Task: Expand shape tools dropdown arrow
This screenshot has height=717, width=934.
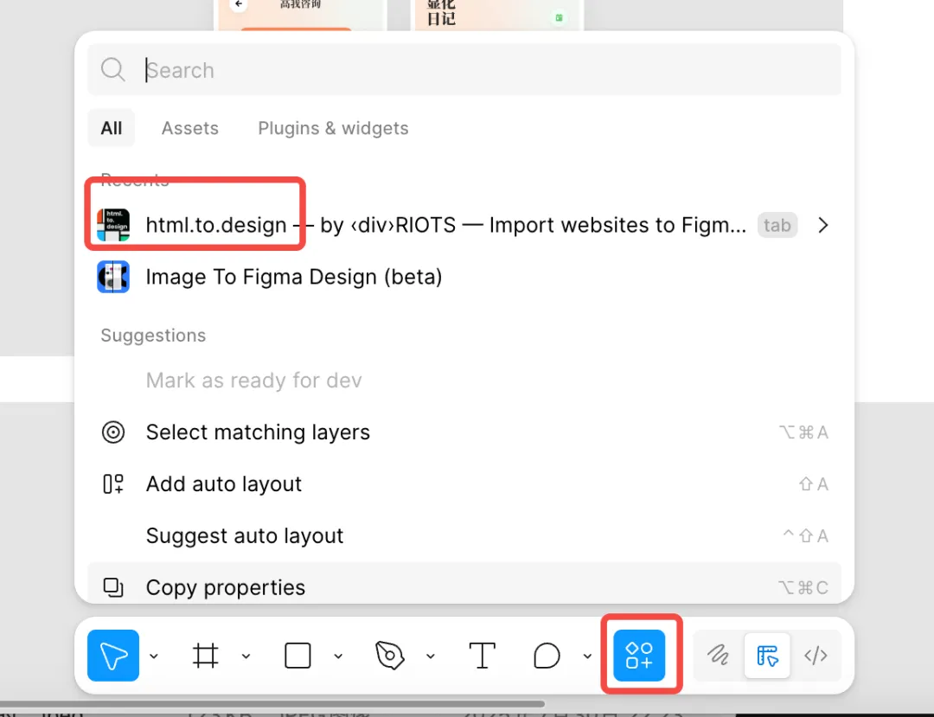Action: point(338,656)
